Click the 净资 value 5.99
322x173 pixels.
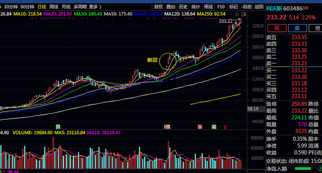tap(302, 146)
